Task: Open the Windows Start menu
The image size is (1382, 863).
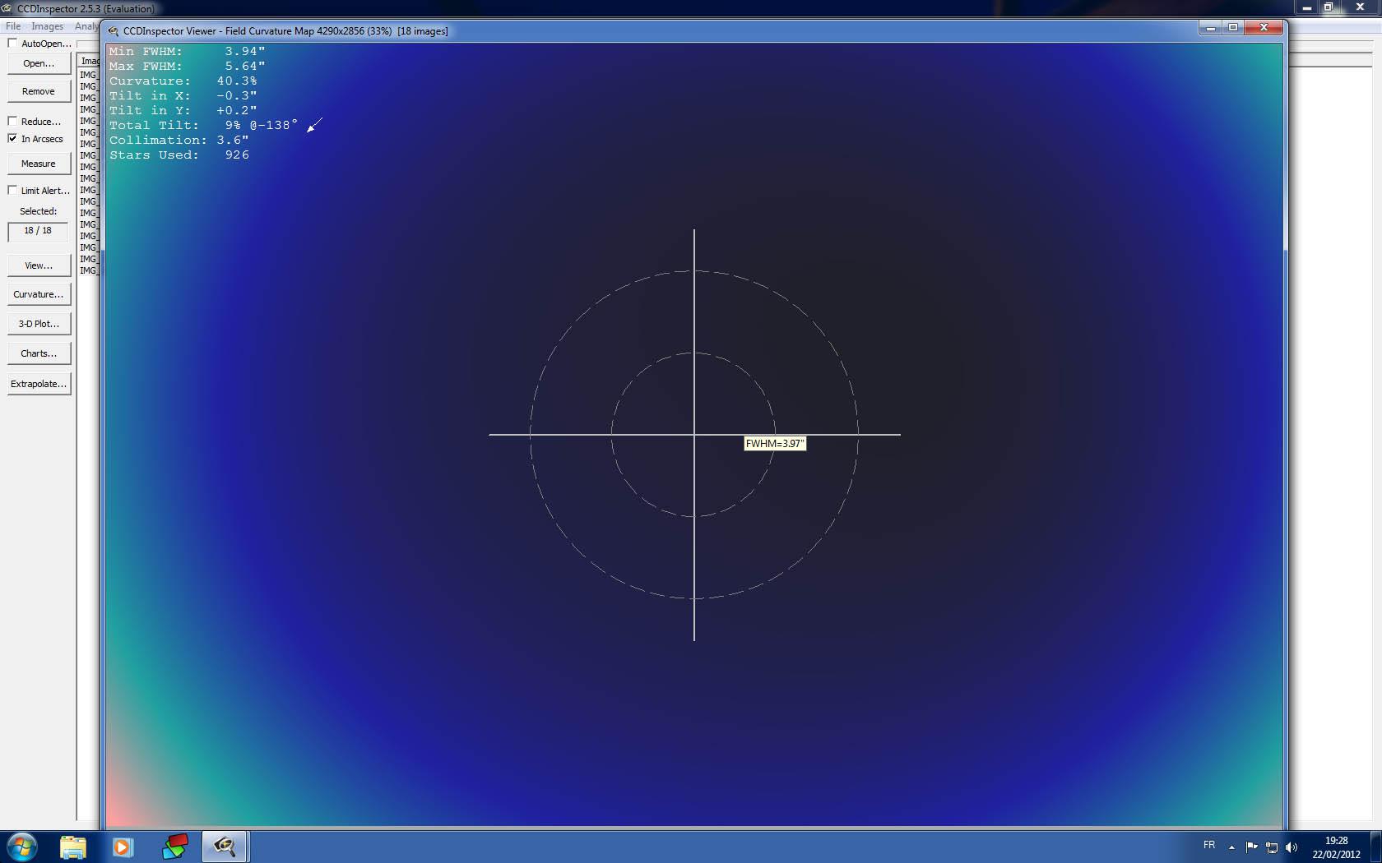Action: point(21,847)
